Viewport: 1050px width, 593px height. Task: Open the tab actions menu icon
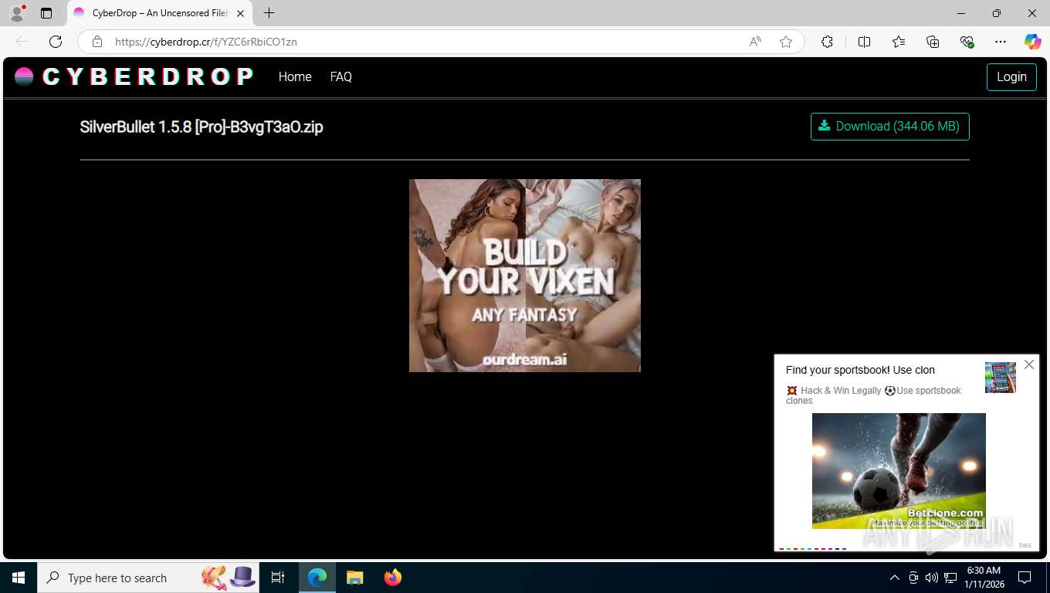46,13
